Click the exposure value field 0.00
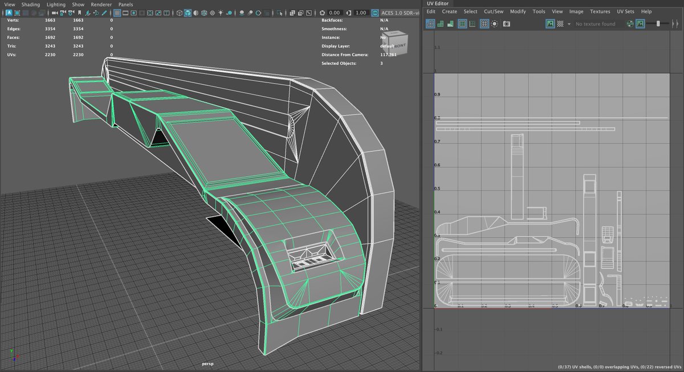684x372 pixels. (x=334, y=13)
